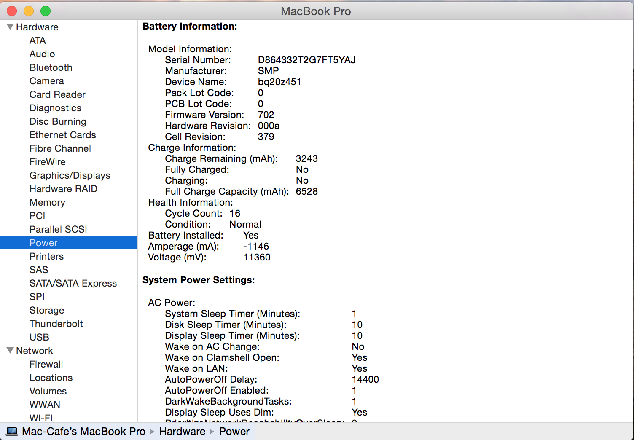Click the System Power Settings heading
This screenshot has height=440, width=634.
pos(199,280)
